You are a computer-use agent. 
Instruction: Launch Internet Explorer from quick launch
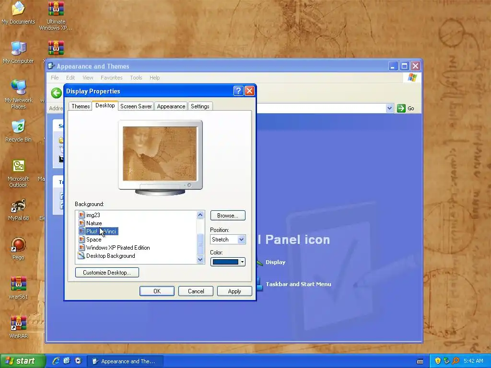pyautogui.click(x=56, y=361)
